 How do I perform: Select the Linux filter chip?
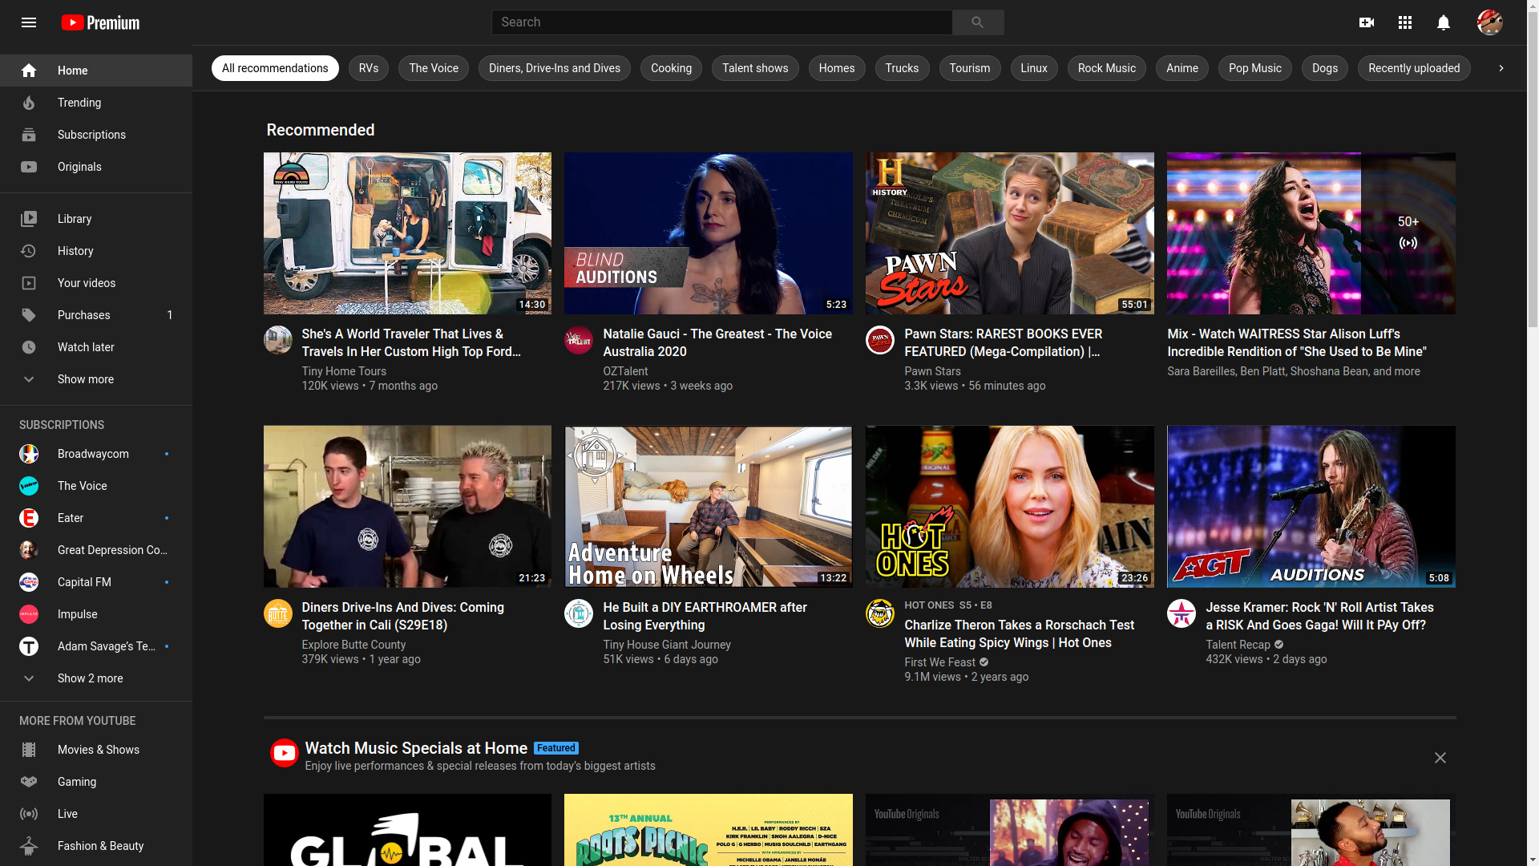pos(1034,68)
